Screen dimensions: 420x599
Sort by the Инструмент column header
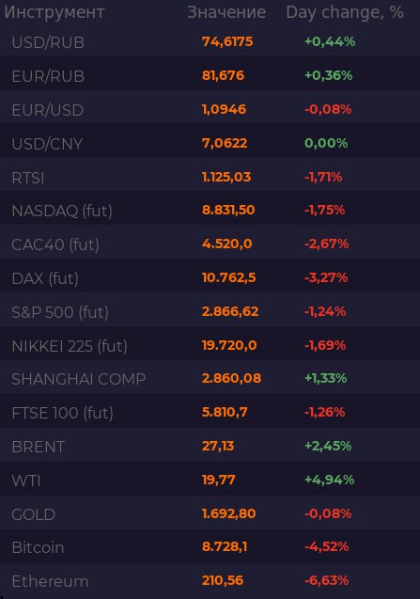54,12
